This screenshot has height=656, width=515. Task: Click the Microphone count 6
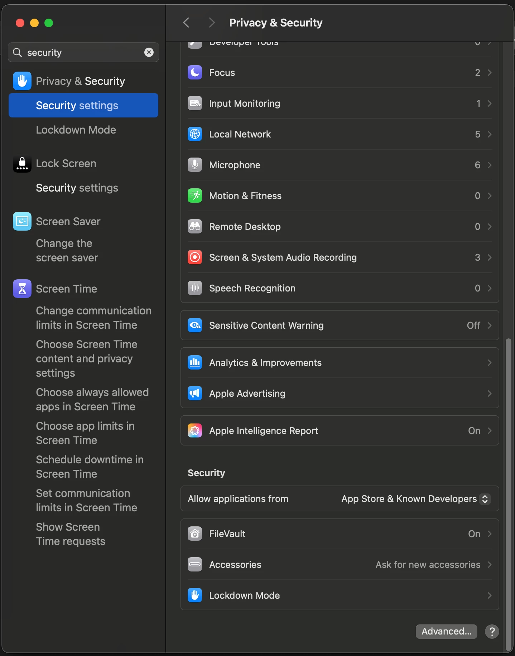477,165
